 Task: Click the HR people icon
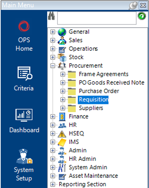[x=62, y=126]
